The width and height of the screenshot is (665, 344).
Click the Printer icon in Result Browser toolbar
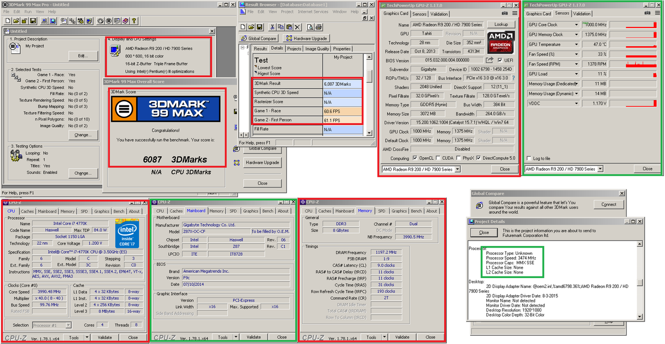(318, 27)
